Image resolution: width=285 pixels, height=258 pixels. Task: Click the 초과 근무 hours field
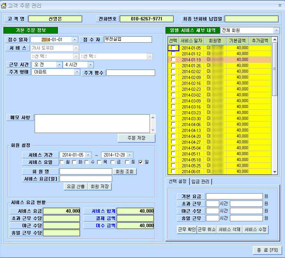coord(213,204)
